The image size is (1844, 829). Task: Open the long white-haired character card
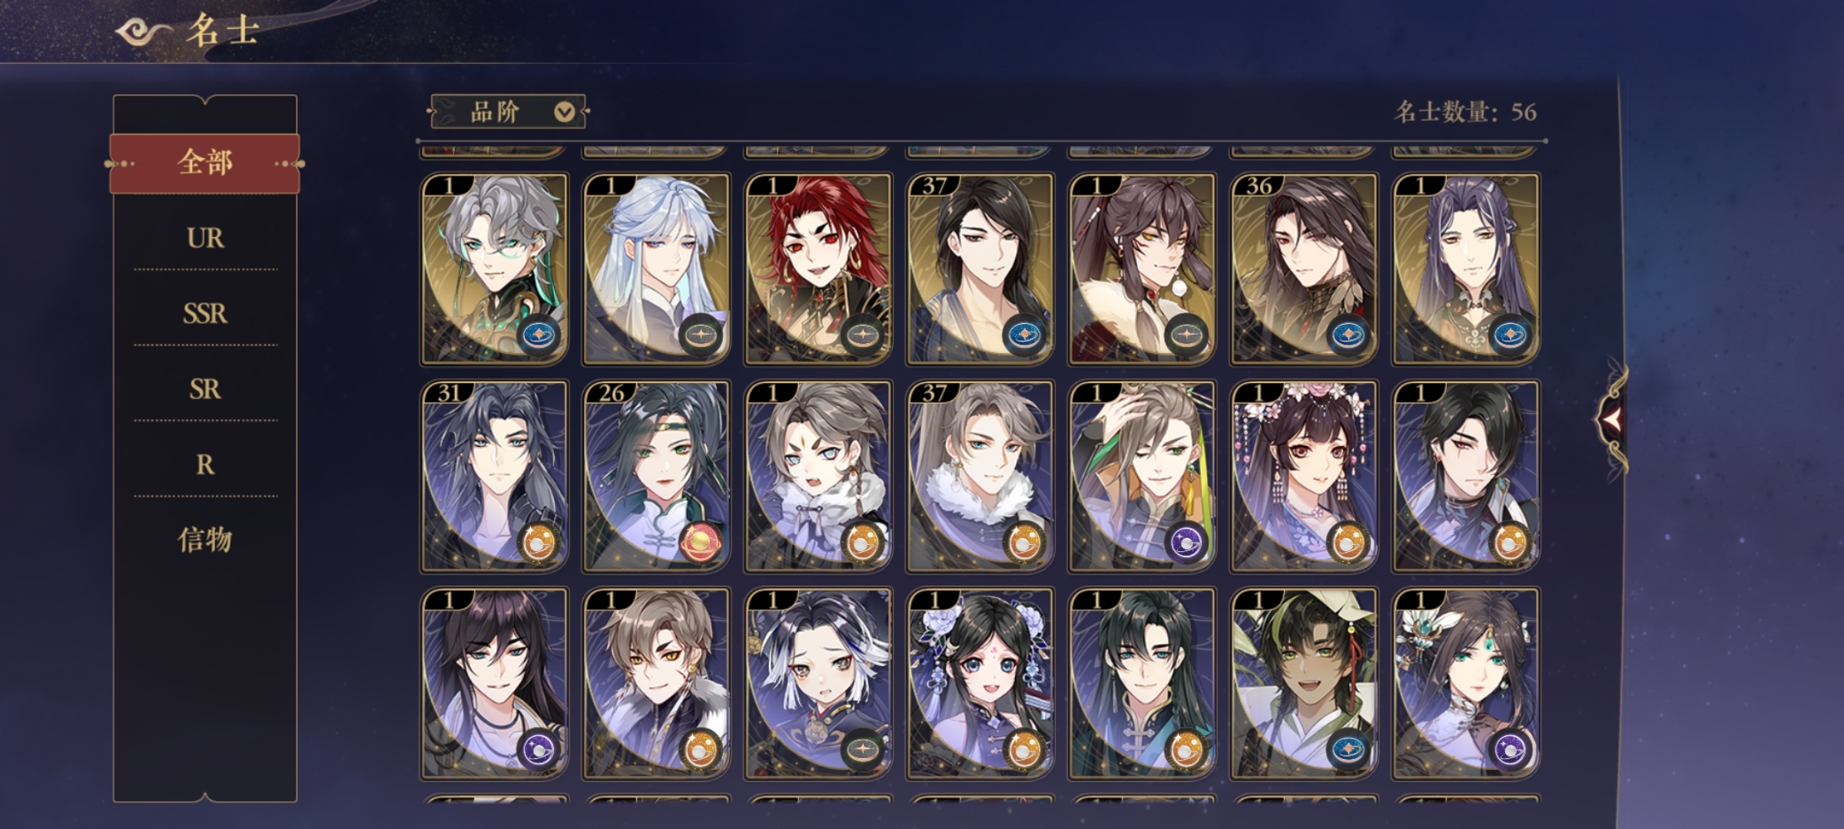point(656,269)
